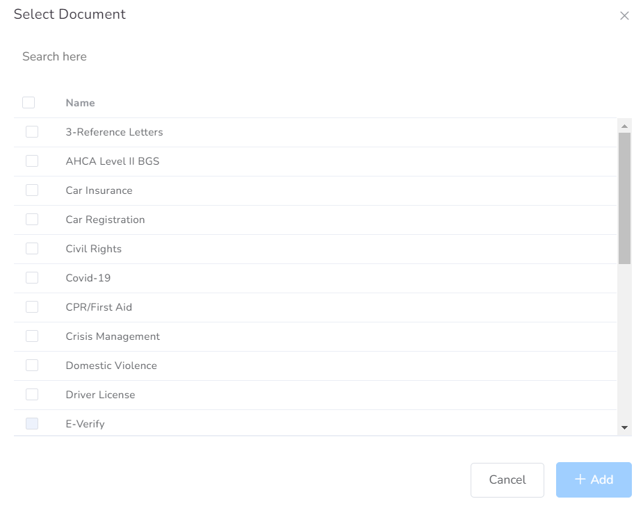Focus the Search here field
643x508 pixels.
click(320, 56)
